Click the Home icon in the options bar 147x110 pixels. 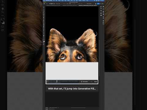pos(44,4)
